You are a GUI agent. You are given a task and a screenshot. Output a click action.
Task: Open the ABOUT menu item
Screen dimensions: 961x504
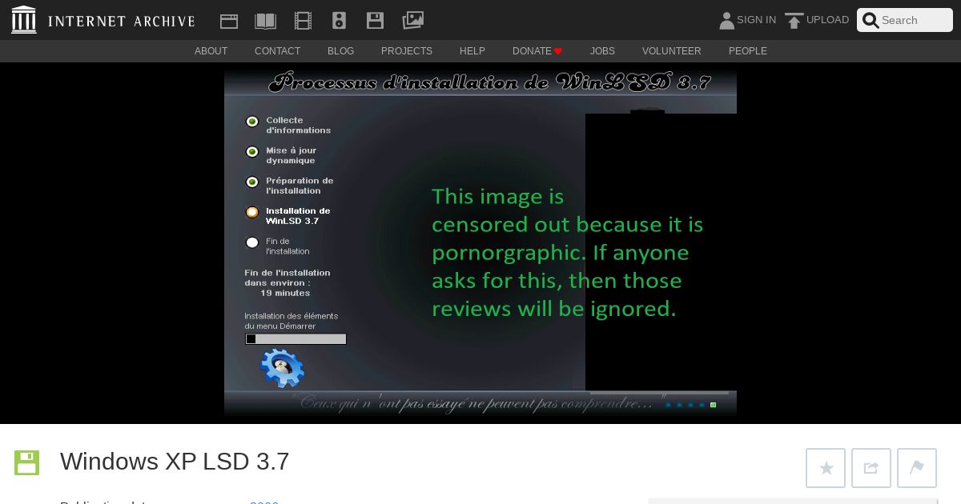click(211, 51)
